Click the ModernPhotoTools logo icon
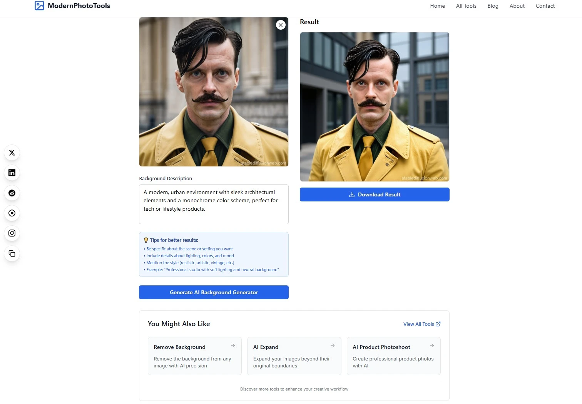This screenshot has width=582, height=404. (39, 6)
